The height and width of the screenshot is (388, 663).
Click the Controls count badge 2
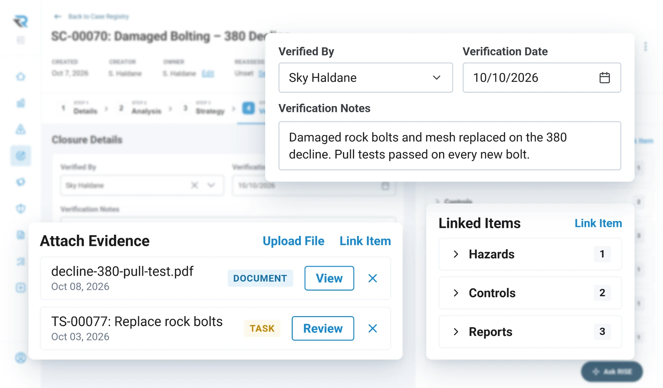pos(602,293)
